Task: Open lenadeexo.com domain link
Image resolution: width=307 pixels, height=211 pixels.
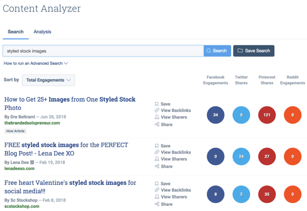Action: (19, 169)
